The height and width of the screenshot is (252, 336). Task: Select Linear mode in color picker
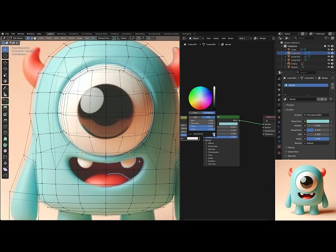195,113
